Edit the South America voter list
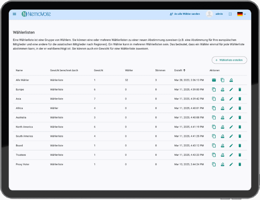This screenshot has height=200, width=260. [x=231, y=136]
